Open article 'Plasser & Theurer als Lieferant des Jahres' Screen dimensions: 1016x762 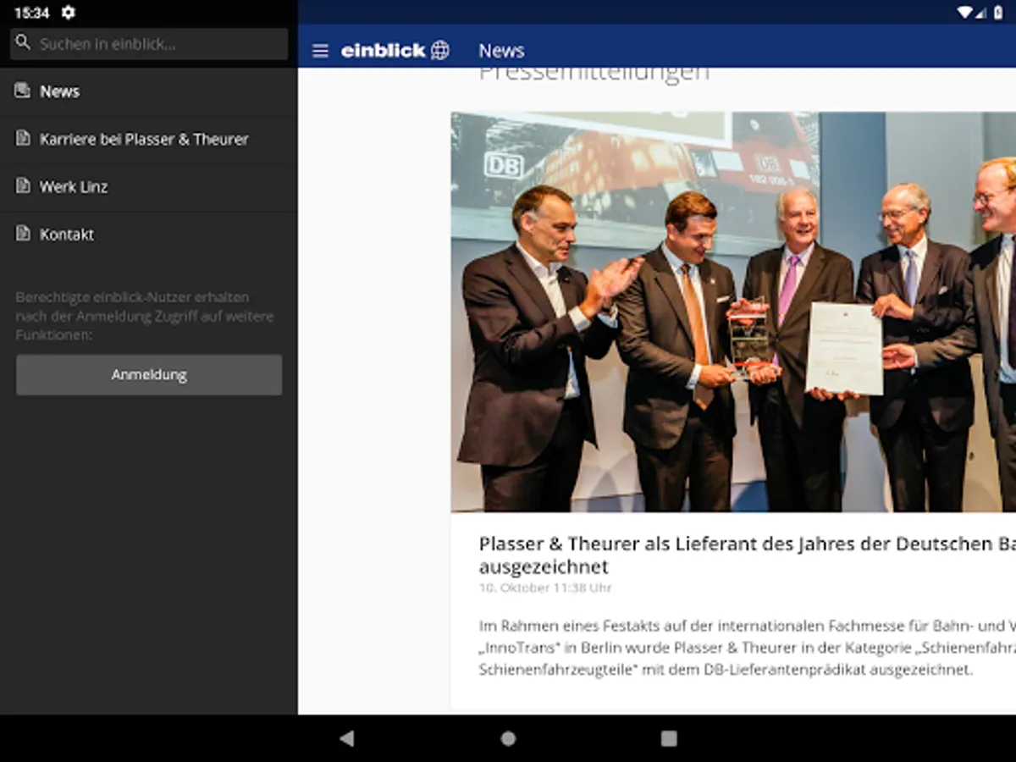pyautogui.click(x=748, y=555)
